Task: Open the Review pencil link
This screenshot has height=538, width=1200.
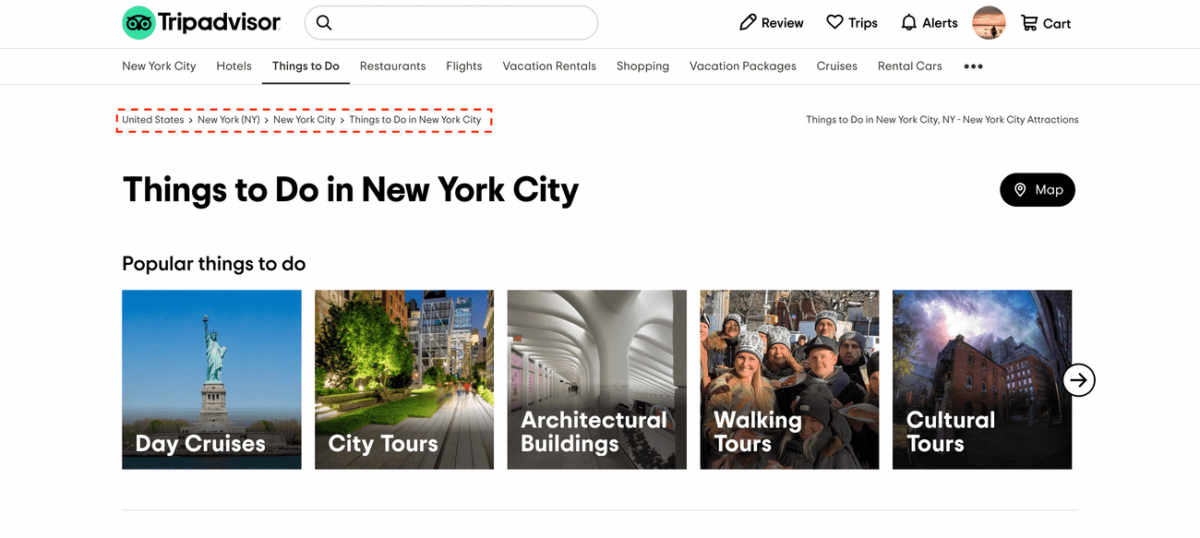Action: (772, 23)
